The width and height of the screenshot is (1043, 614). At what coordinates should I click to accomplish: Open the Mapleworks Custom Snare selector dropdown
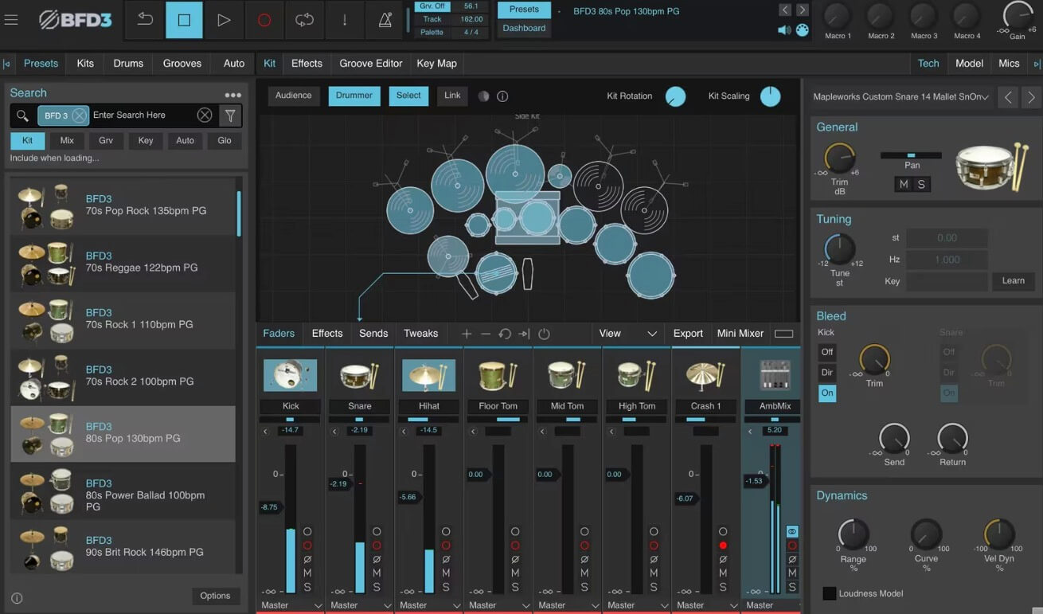(x=901, y=97)
